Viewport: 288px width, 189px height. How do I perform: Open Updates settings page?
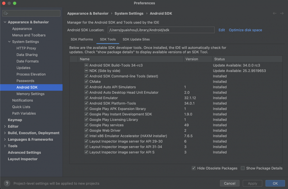[24, 68]
